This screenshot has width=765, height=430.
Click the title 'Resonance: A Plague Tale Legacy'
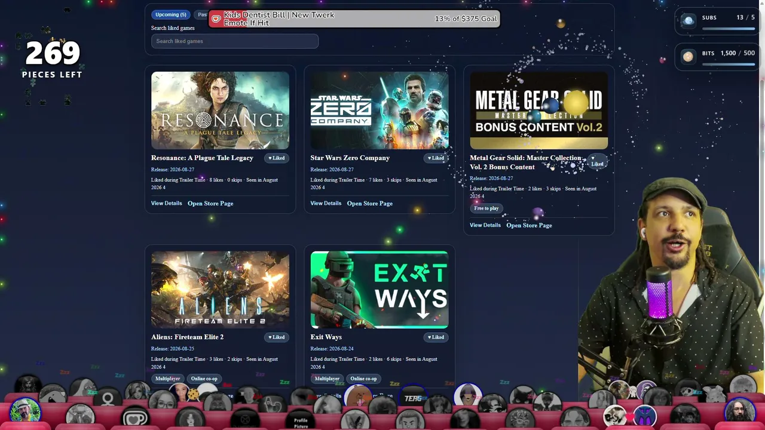202,158
